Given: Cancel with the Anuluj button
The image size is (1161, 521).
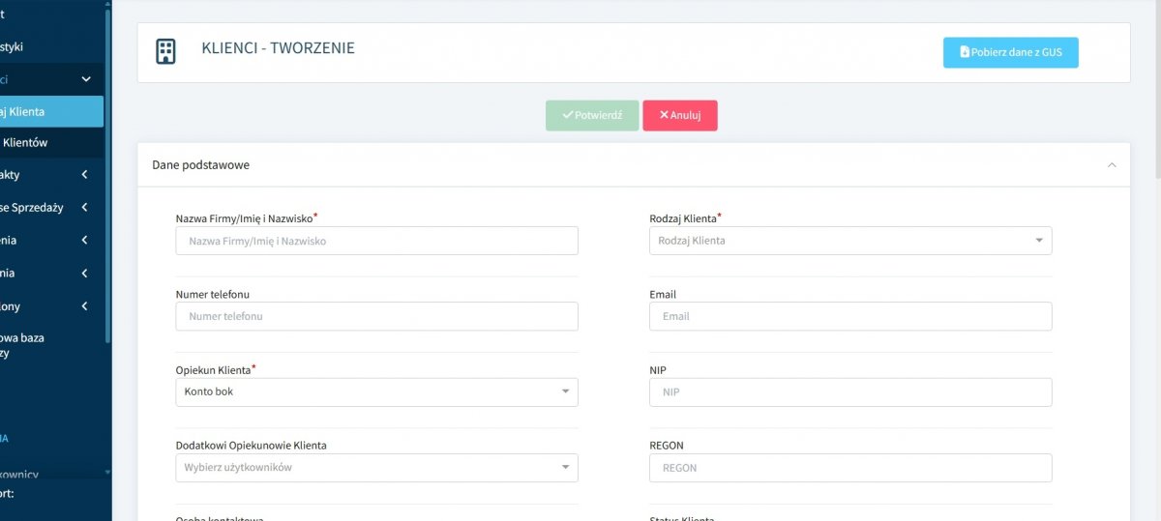Looking at the screenshot, I should (x=680, y=115).
